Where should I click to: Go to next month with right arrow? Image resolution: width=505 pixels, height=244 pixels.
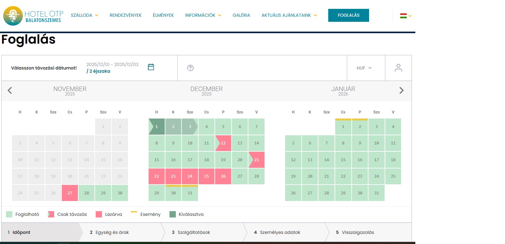tap(401, 91)
